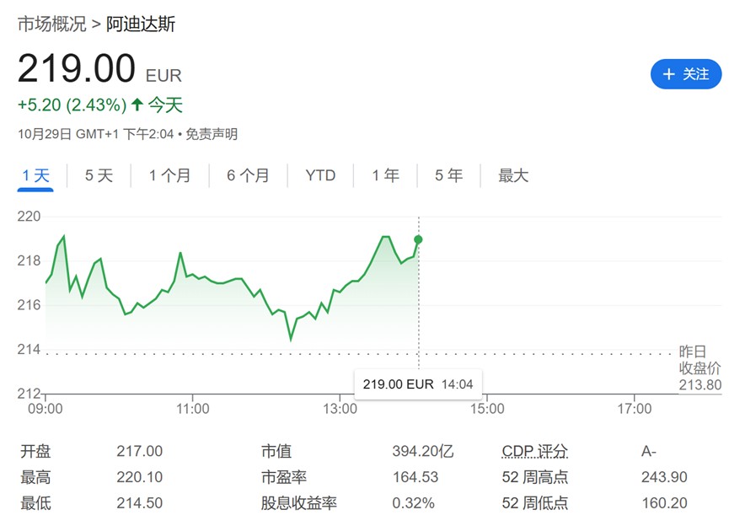The height and width of the screenshot is (526, 729).
Task: Select the 6 个月 range tab
Action: tap(248, 175)
